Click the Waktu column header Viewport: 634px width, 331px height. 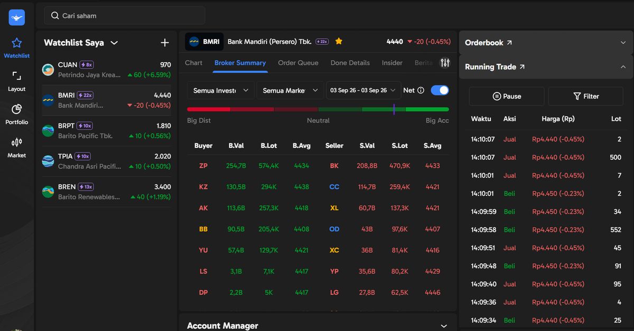[x=481, y=119]
